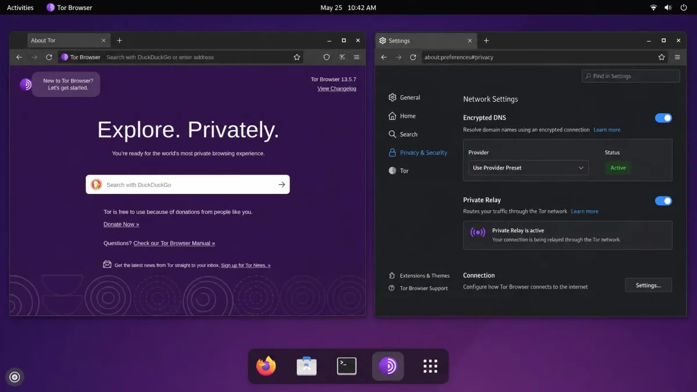This screenshot has width=697, height=392.
Task: Select the About Tor tab
Action: point(69,41)
